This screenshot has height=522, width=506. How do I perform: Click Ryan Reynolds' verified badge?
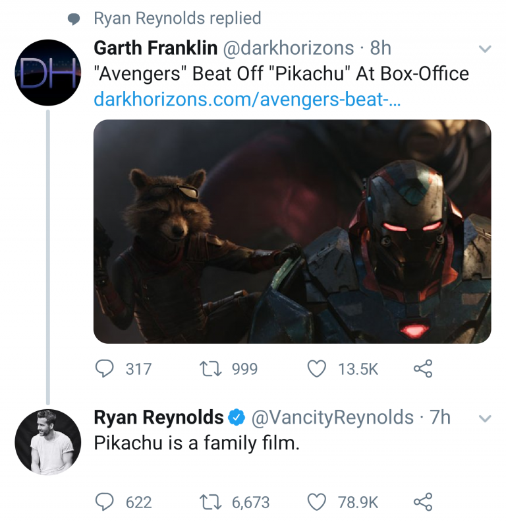[237, 418]
